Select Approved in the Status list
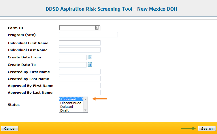Screen dimensions: 217x134 pos(71,99)
